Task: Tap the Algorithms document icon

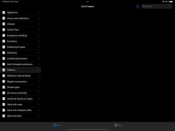Action: (4, 12)
